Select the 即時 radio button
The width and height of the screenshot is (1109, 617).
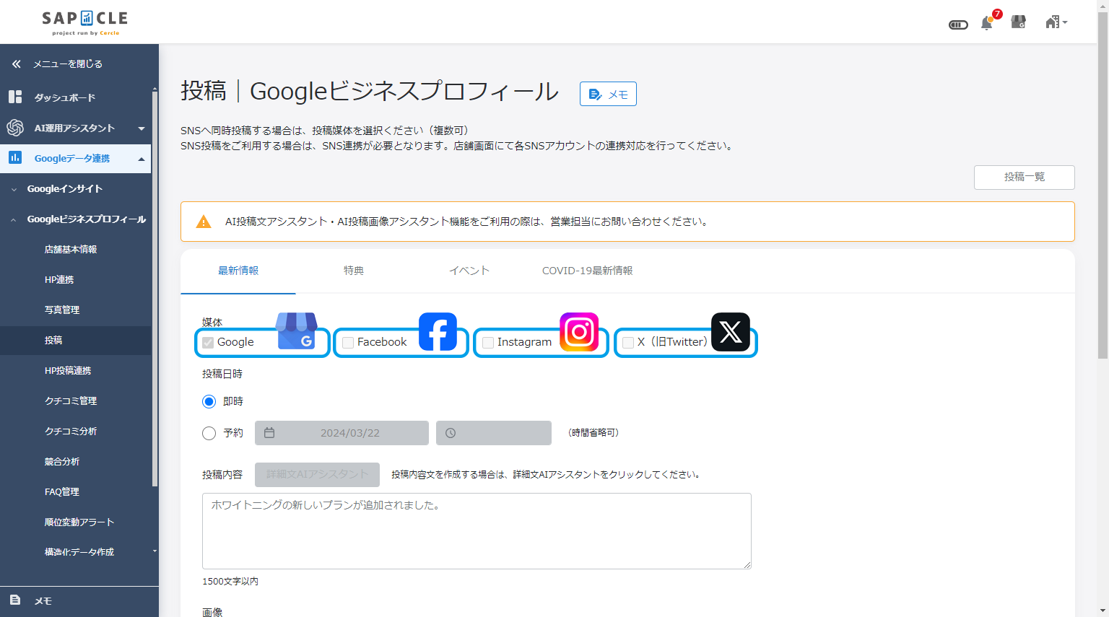(209, 401)
